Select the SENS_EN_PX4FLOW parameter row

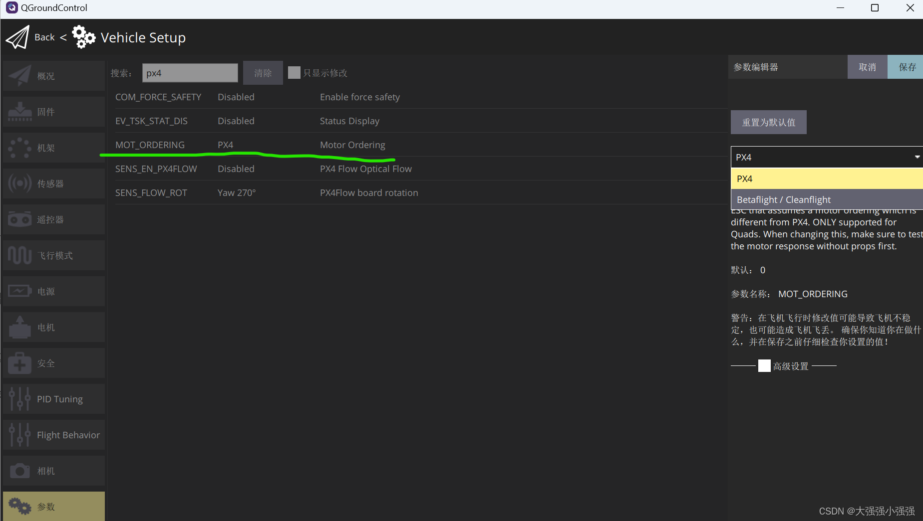pyautogui.click(x=421, y=169)
